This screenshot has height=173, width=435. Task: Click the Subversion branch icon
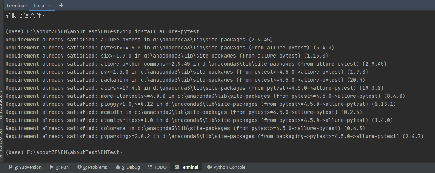click(x=10, y=167)
